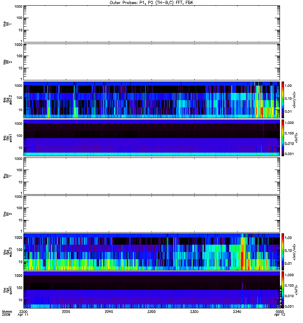Click the thc edc12 mV/m color bar

tap(283, 252)
